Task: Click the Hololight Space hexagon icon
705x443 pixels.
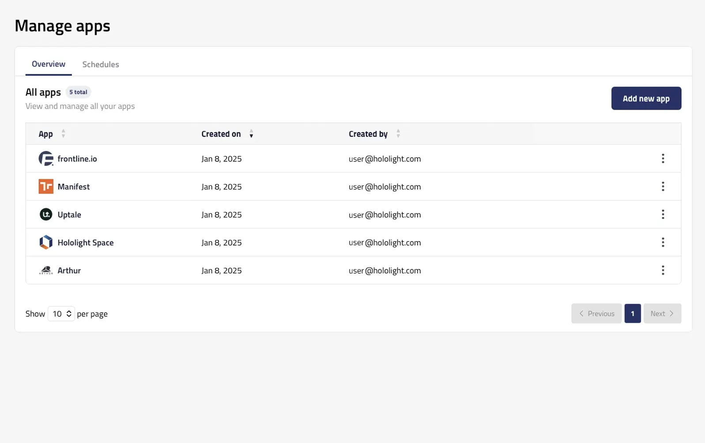Action: [x=46, y=242]
